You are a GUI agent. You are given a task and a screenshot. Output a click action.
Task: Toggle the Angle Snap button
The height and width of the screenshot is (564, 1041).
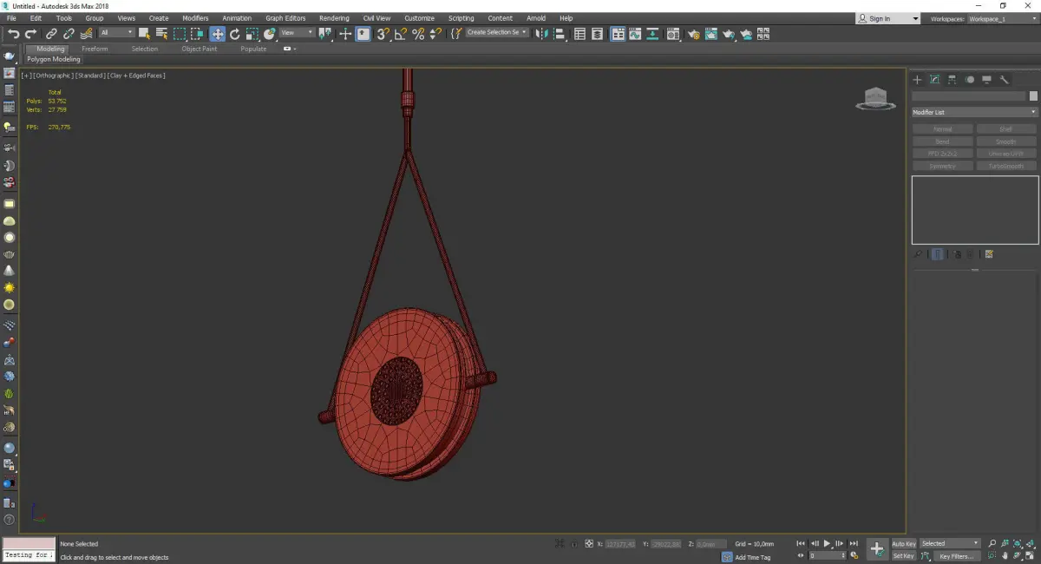tap(400, 34)
